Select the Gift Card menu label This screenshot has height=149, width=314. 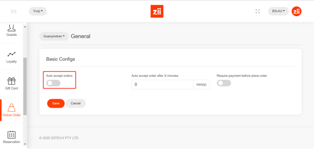tap(11, 88)
